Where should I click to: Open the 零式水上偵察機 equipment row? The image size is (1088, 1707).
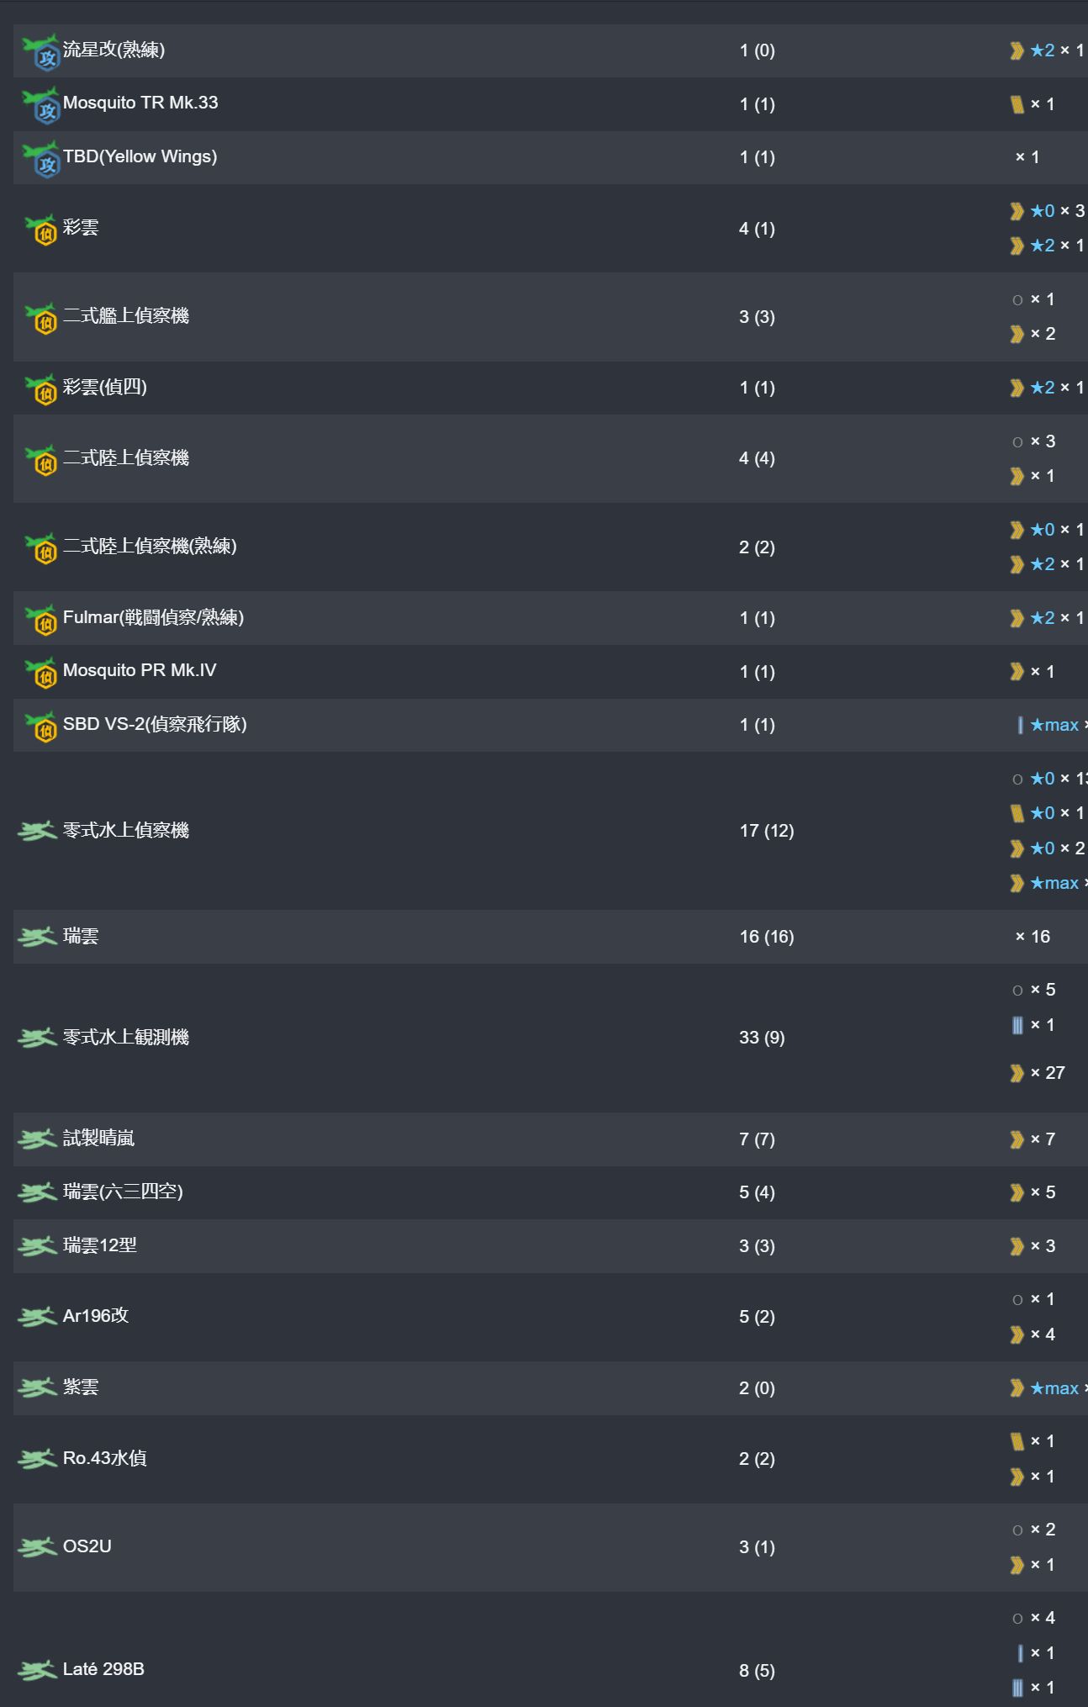(550, 831)
